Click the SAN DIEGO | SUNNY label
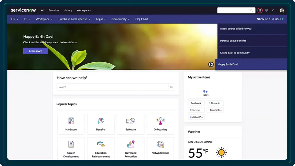The width and height of the screenshot is (295, 166). coord(200,142)
